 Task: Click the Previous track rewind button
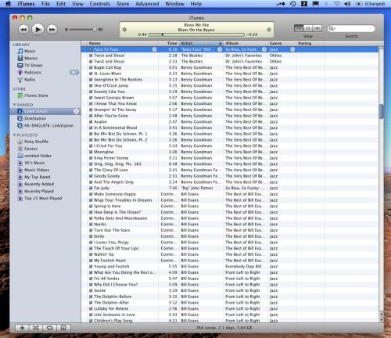pos(23,30)
